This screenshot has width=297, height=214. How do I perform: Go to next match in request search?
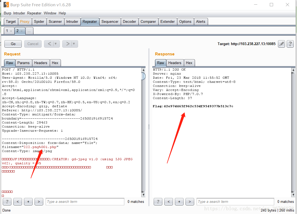pos(39,202)
